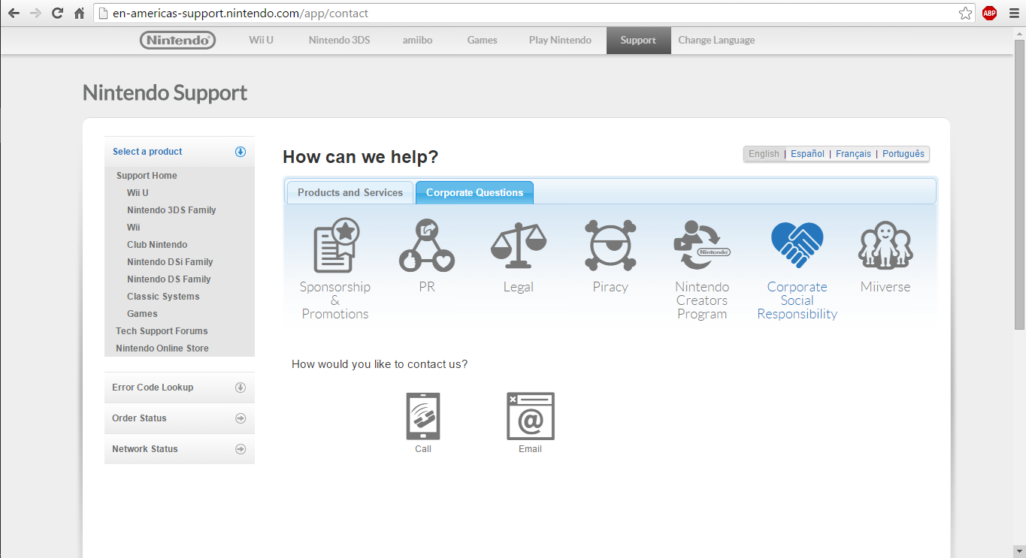Open Classic Systems sidebar link
The width and height of the screenshot is (1026, 558).
coord(163,297)
